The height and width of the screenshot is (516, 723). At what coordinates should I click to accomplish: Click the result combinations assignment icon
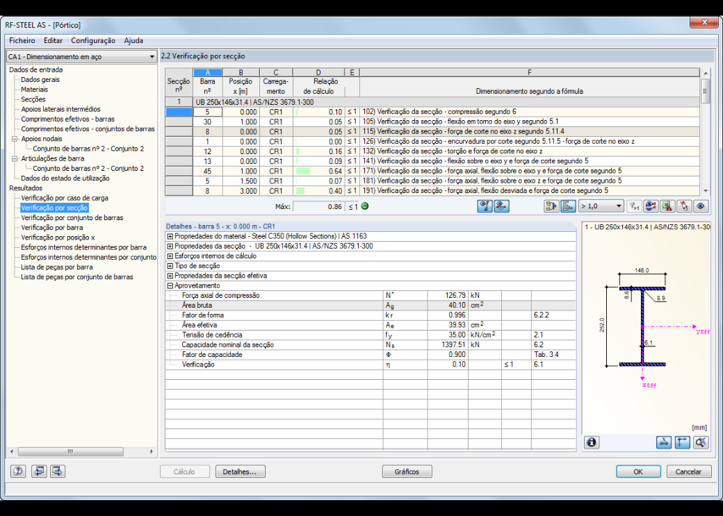[551, 206]
